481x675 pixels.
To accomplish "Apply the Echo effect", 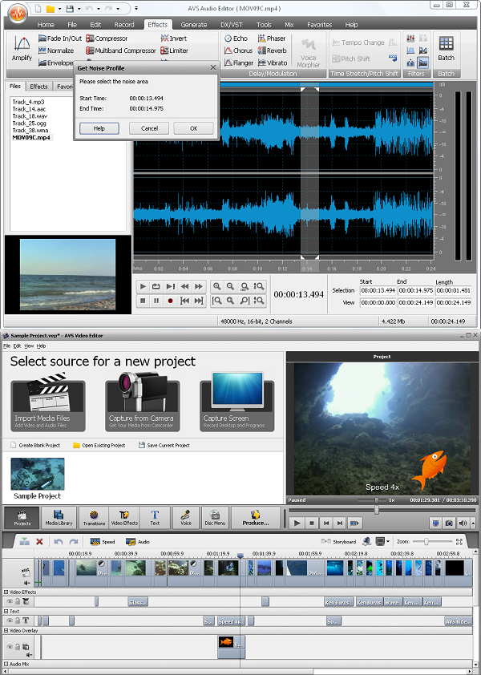I will tap(236, 38).
